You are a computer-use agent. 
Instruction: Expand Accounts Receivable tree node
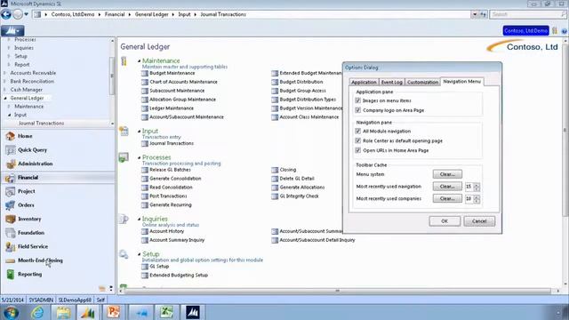(x=5, y=73)
